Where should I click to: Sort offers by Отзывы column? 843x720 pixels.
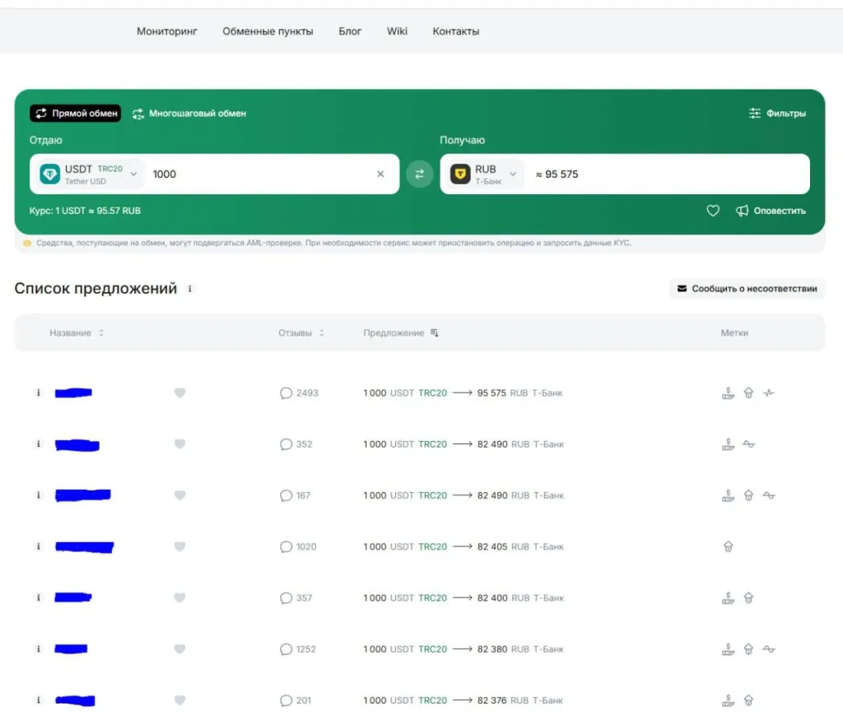pyautogui.click(x=301, y=333)
